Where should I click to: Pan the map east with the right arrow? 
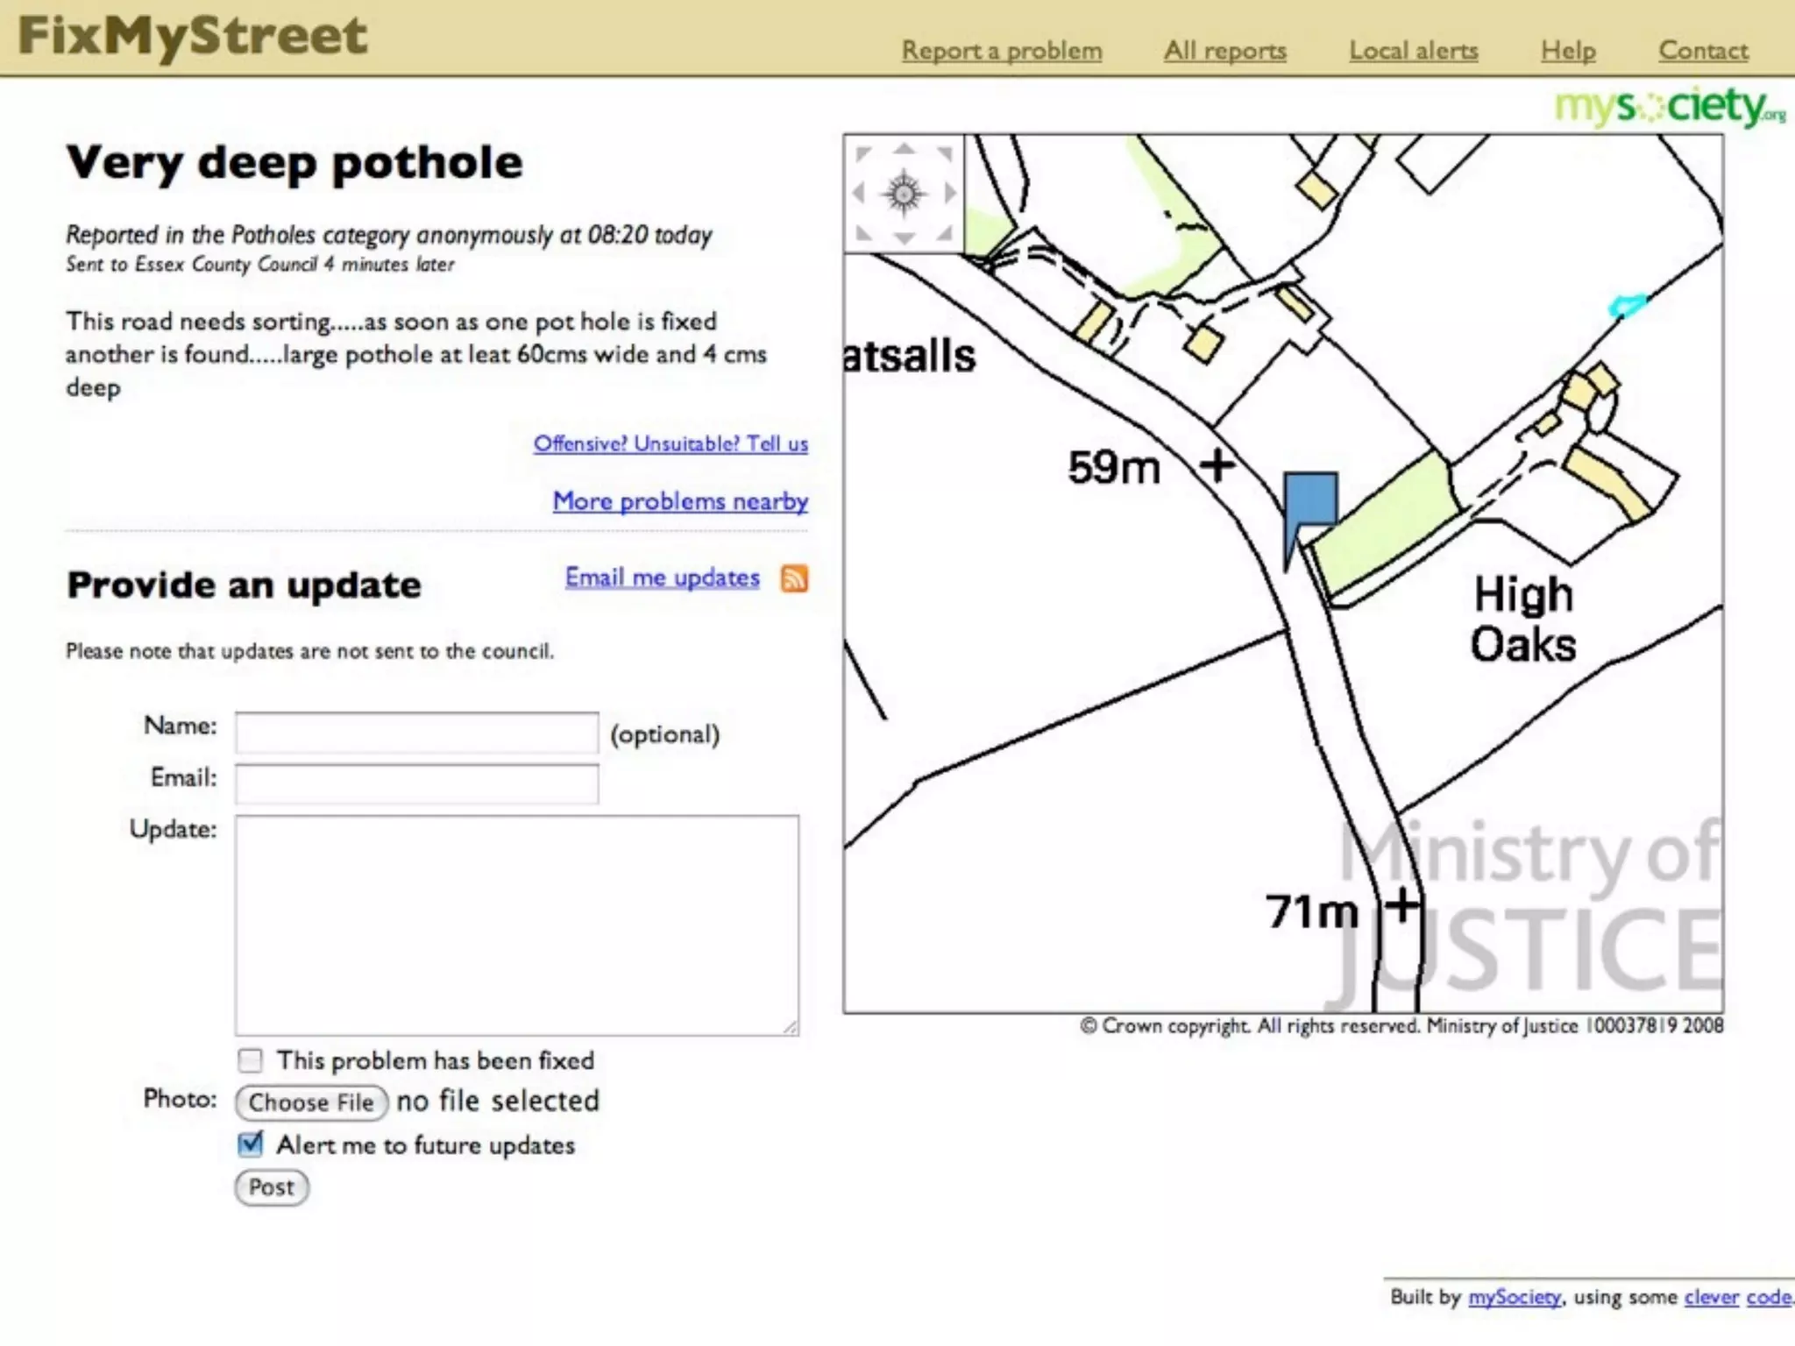pos(949,193)
